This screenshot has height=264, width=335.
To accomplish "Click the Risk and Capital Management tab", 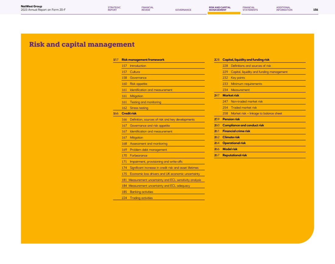I will point(220,9).
